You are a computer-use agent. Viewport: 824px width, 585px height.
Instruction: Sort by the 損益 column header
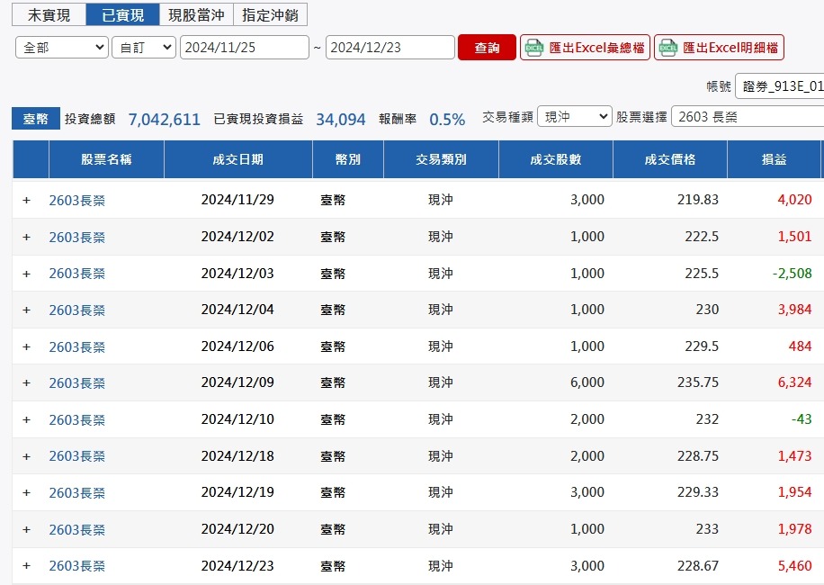pyautogui.click(x=774, y=160)
